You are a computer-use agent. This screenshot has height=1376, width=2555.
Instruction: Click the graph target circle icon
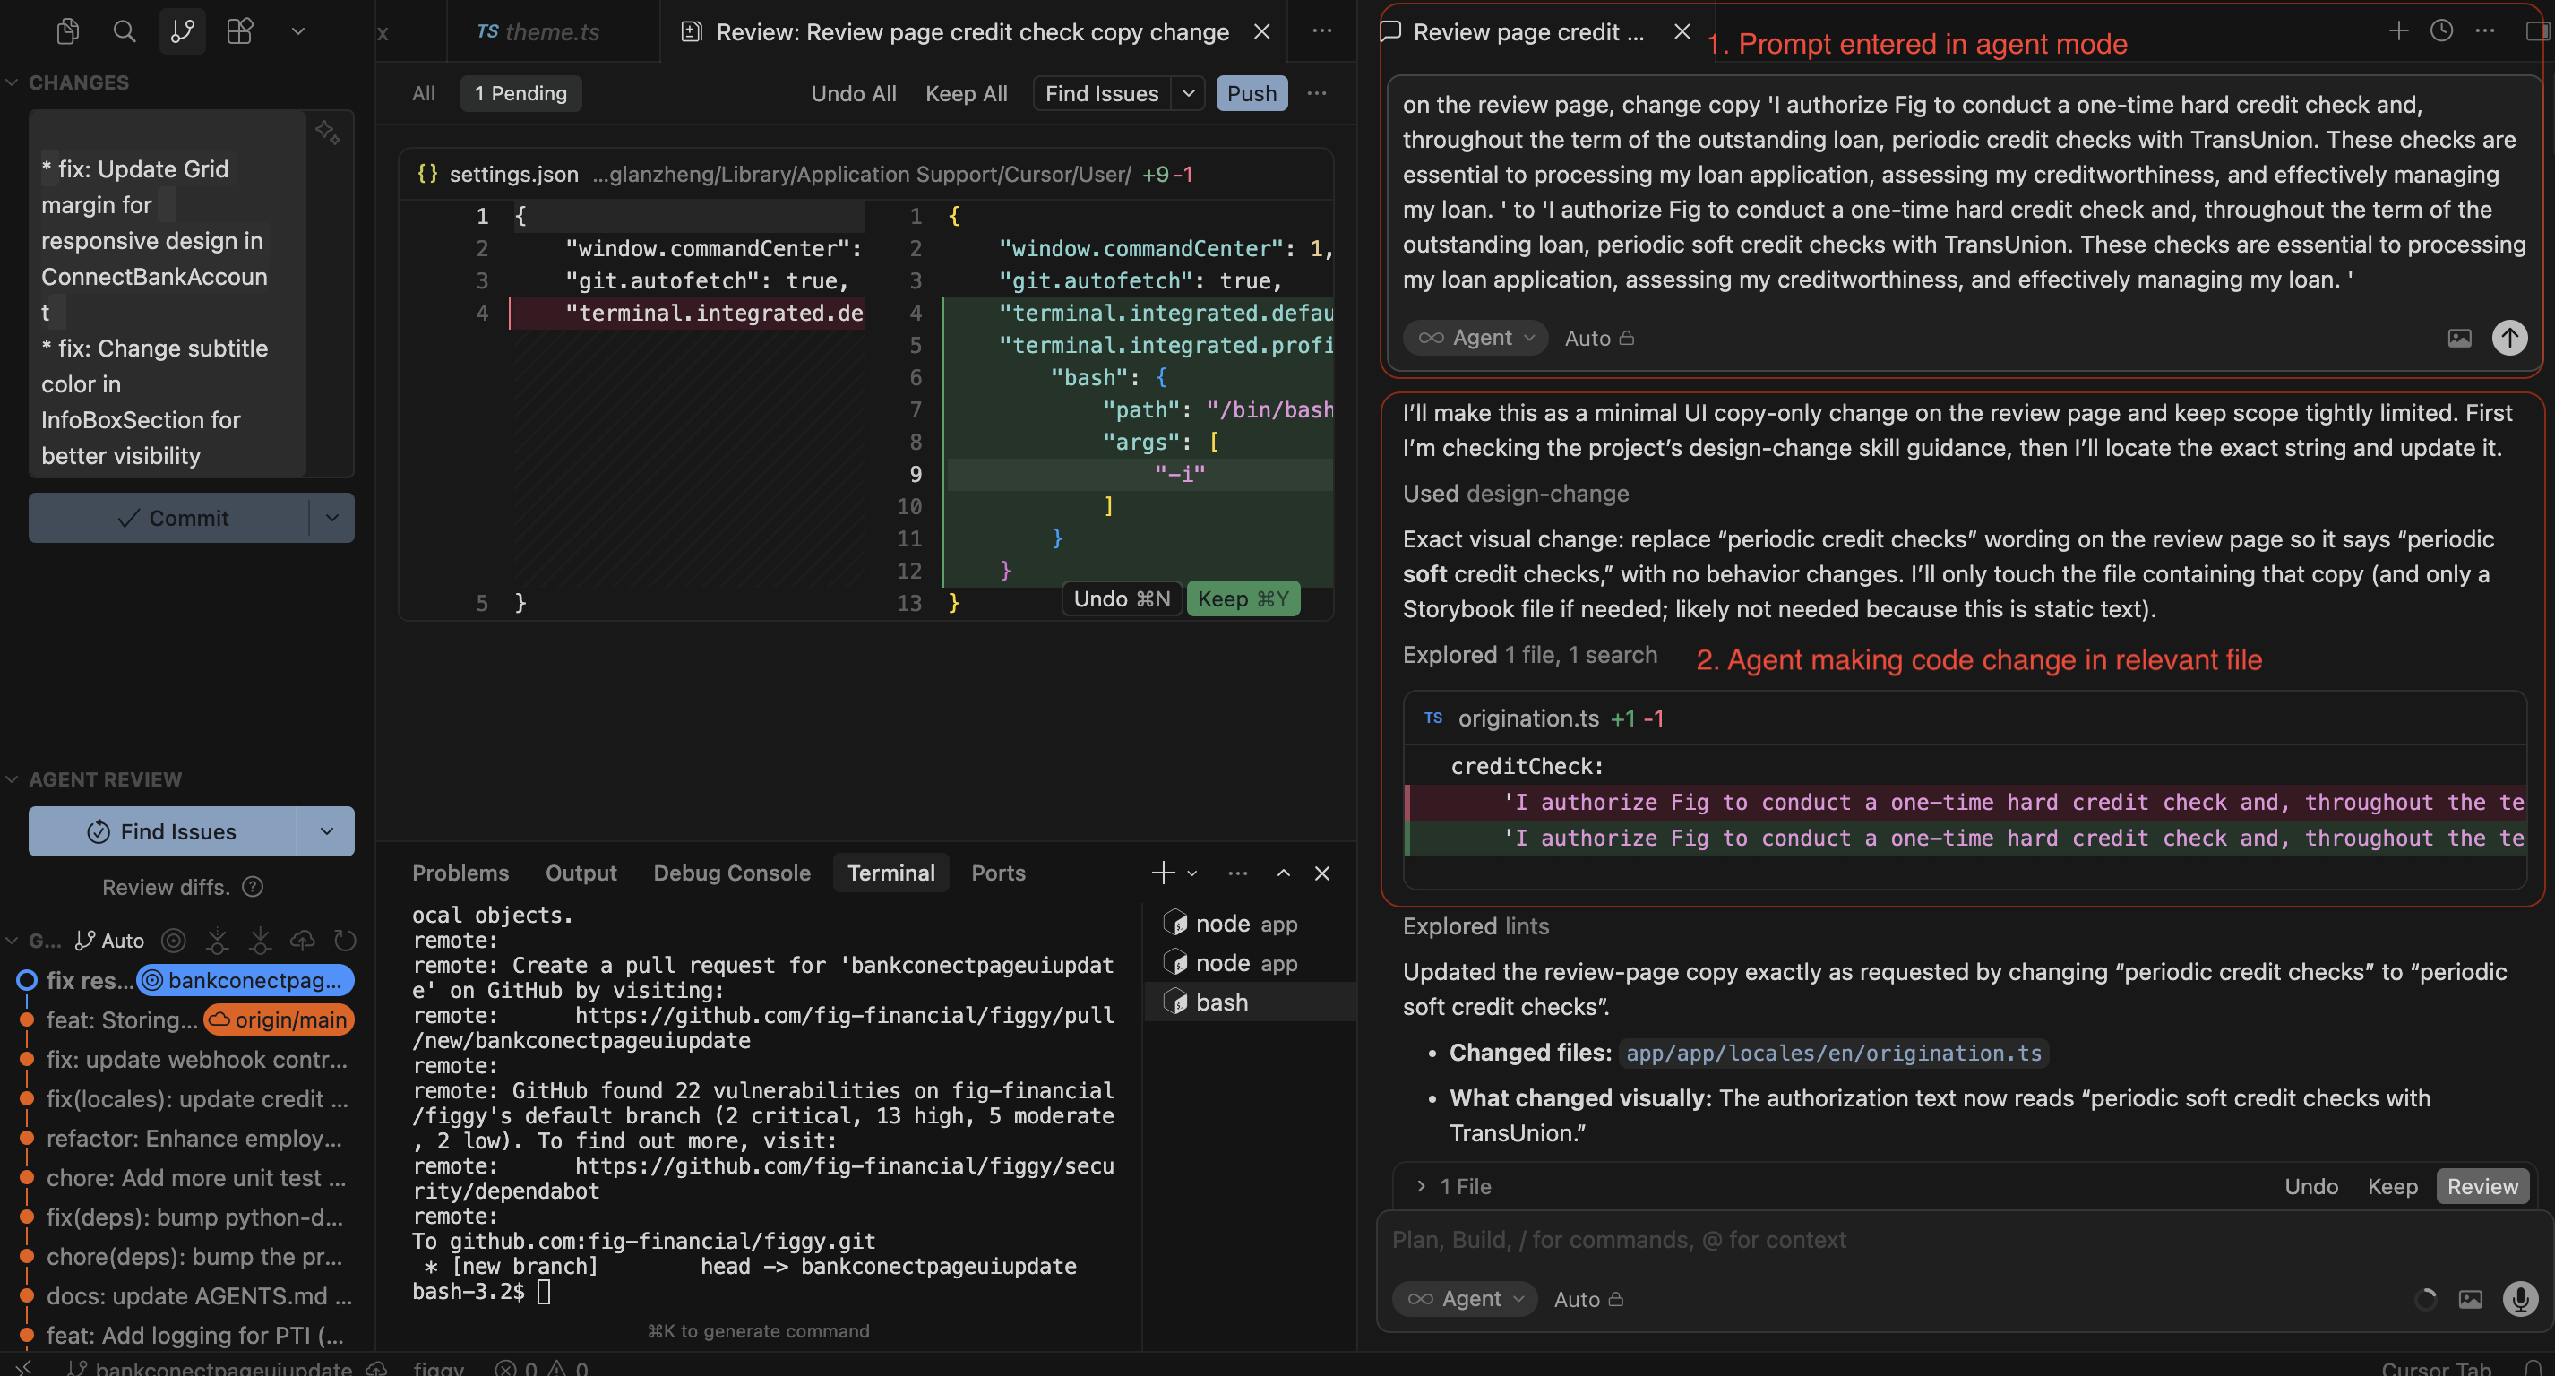(x=174, y=941)
